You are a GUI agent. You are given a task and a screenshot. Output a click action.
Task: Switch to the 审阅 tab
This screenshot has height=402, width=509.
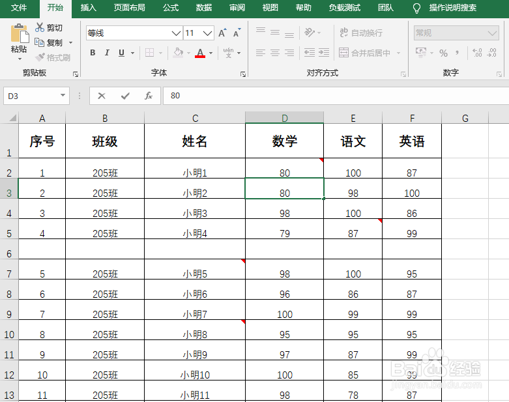pos(237,8)
